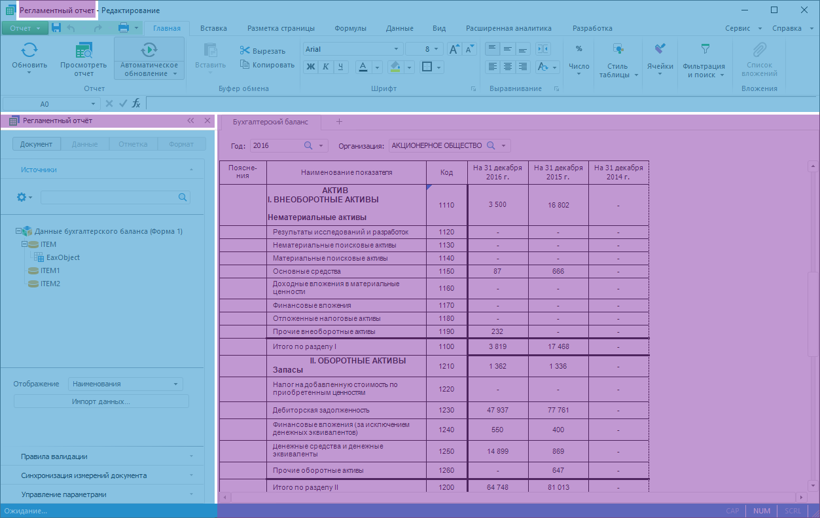This screenshot has width=820, height=518.
Task: Click the Стиль таблицы icon
Action: 617,50
